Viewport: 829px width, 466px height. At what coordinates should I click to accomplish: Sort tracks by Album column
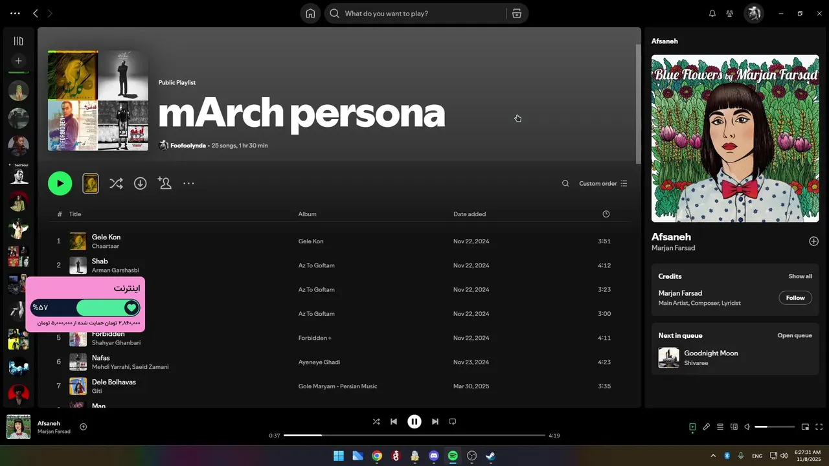pos(307,214)
